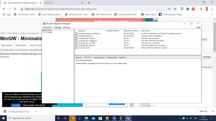The width and height of the screenshot is (216, 121).
Task: Switch to the General tab
Action: 79,57
